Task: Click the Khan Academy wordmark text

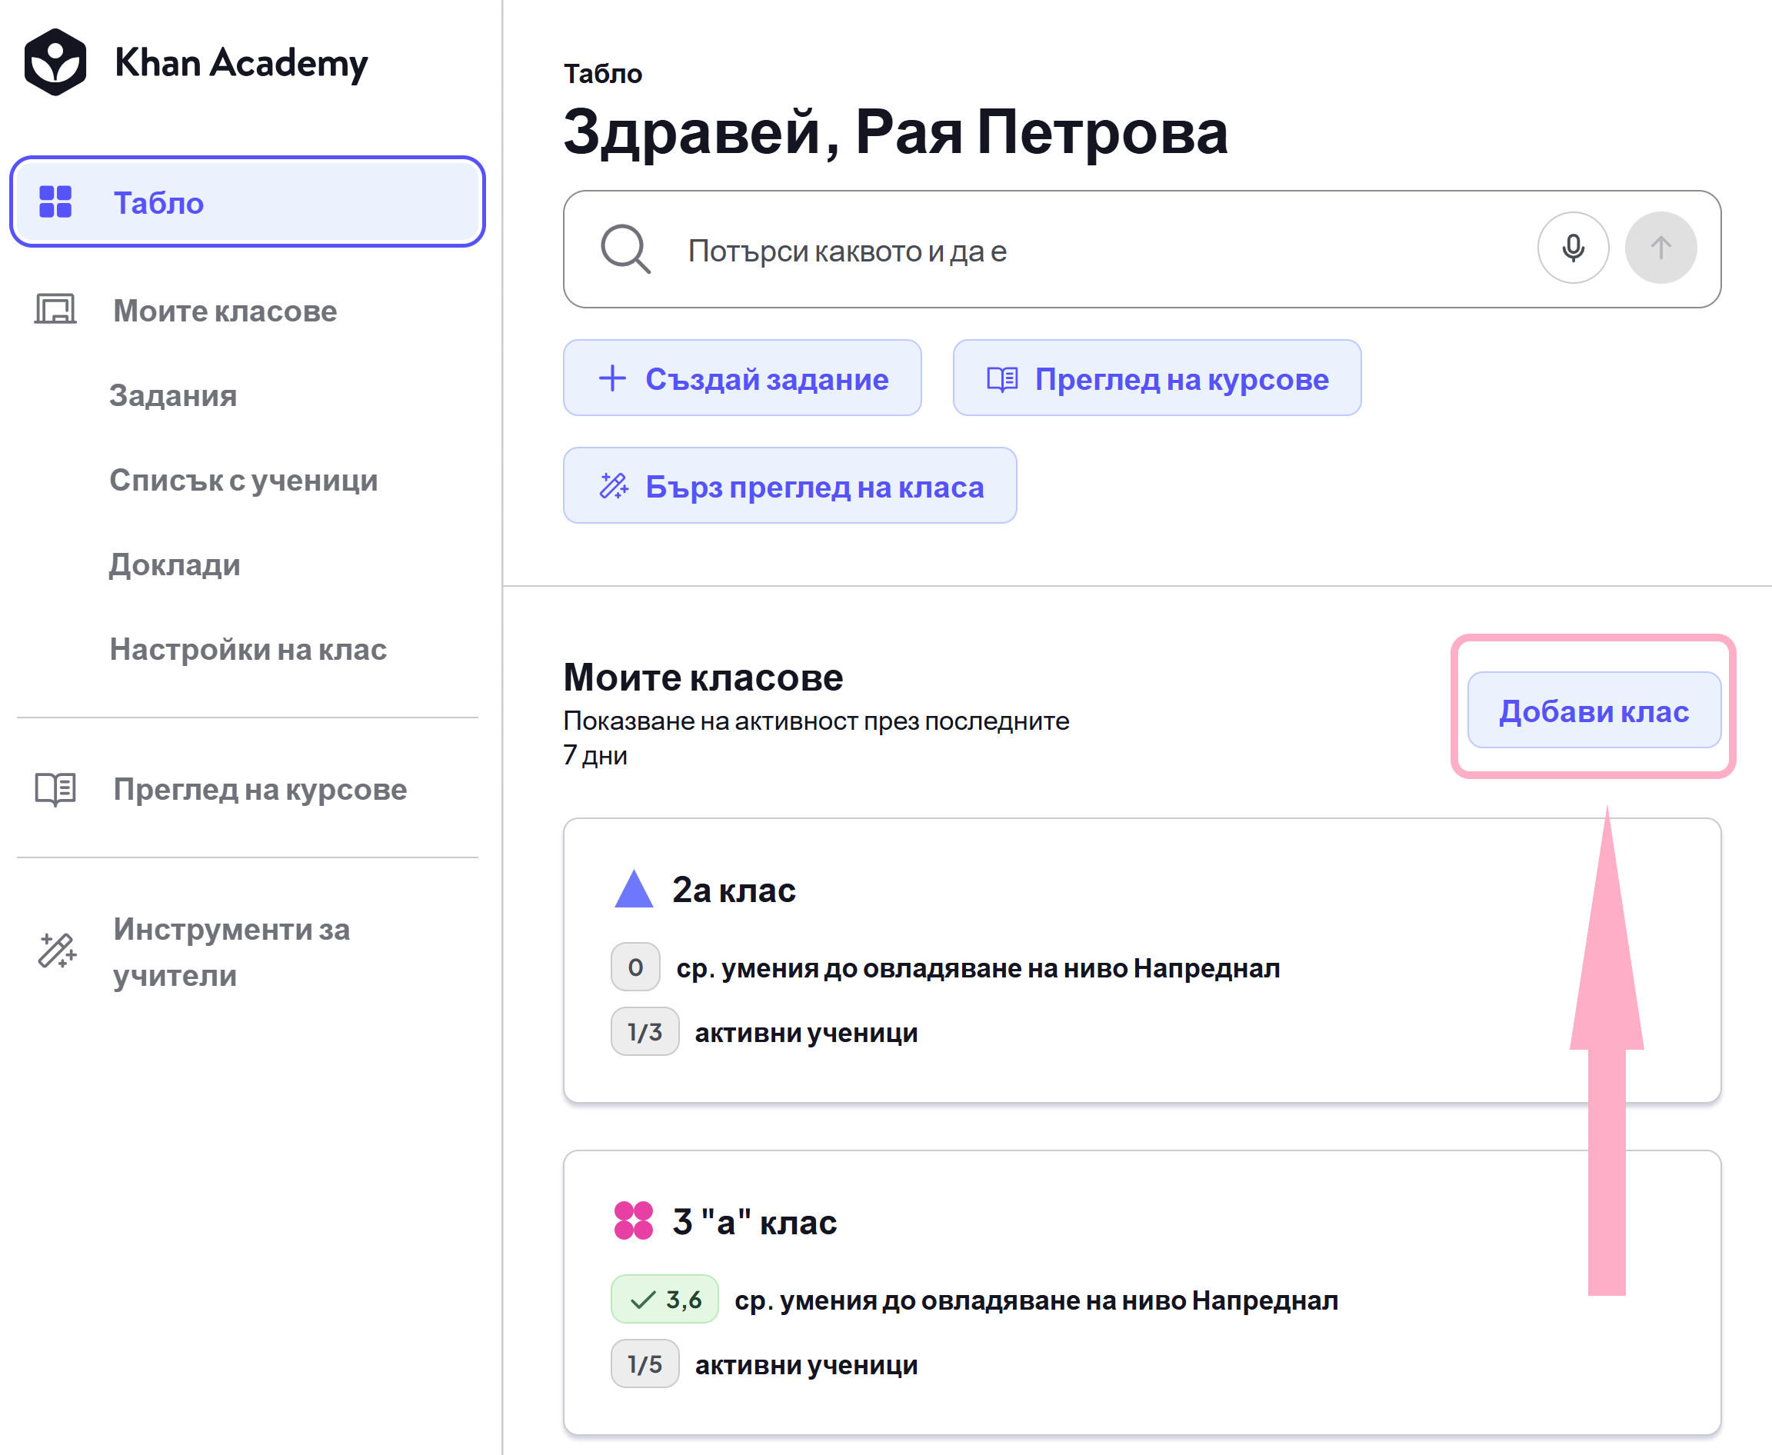Action: (x=241, y=64)
